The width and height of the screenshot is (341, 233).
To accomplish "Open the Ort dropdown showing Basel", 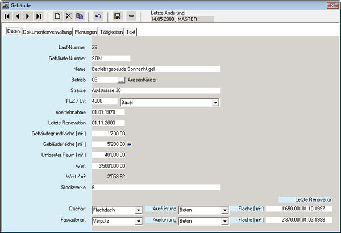I will [x=215, y=102].
